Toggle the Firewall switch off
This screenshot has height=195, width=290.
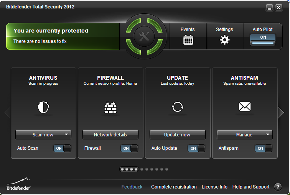(129, 148)
